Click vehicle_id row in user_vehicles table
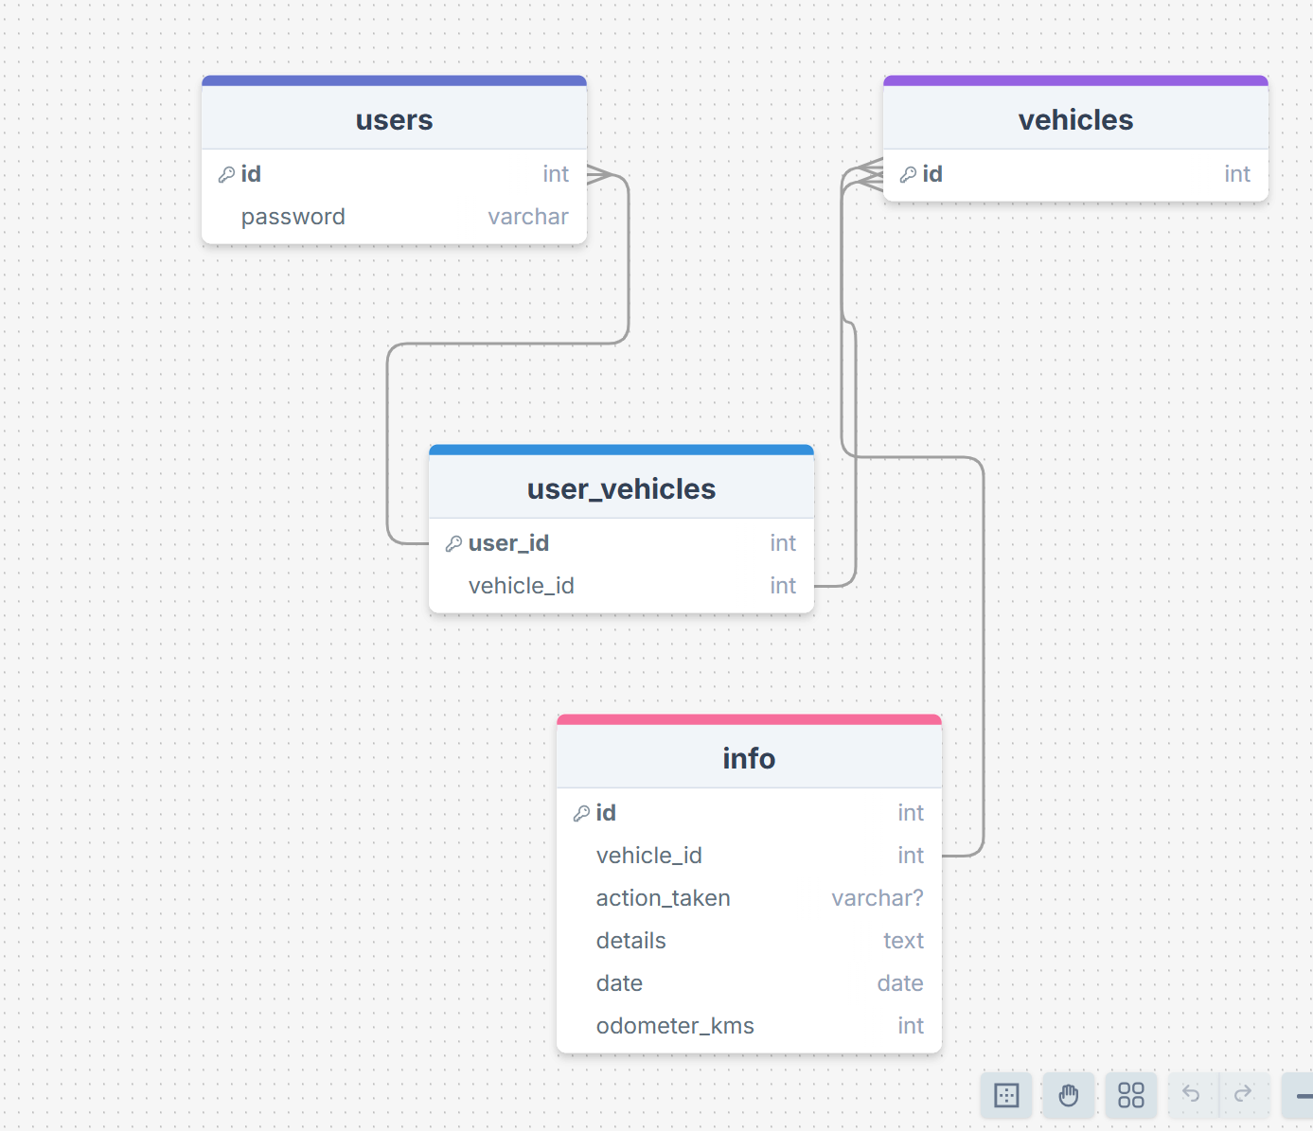The width and height of the screenshot is (1313, 1131). 621,586
